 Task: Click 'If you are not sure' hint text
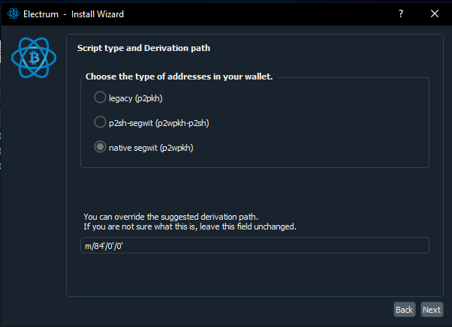click(x=190, y=226)
